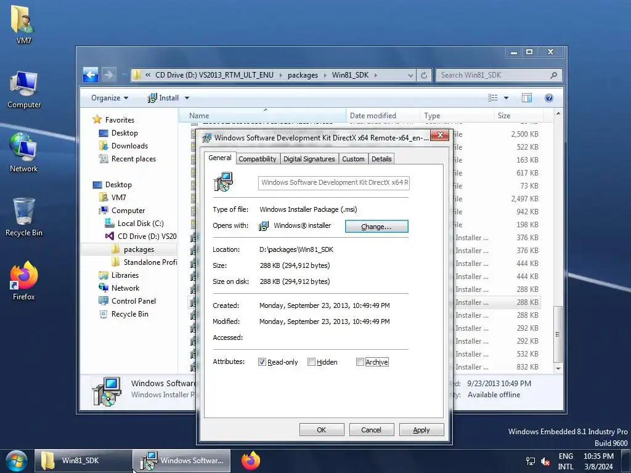
Task: Click Apply in properties dialog
Action: 421,429
